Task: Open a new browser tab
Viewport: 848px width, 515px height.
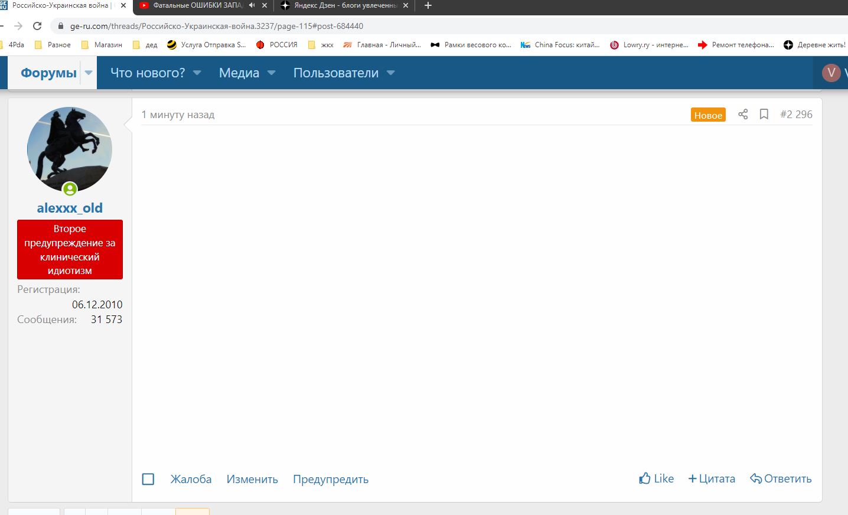Action: pos(428,5)
